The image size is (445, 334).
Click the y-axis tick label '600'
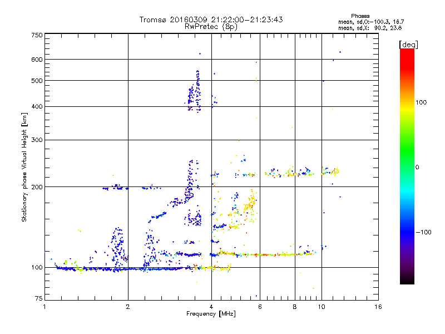(x=37, y=60)
